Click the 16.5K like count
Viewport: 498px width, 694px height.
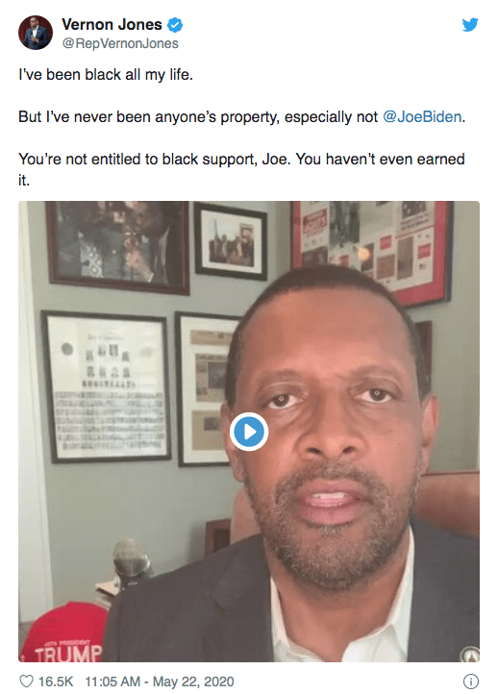tap(56, 682)
